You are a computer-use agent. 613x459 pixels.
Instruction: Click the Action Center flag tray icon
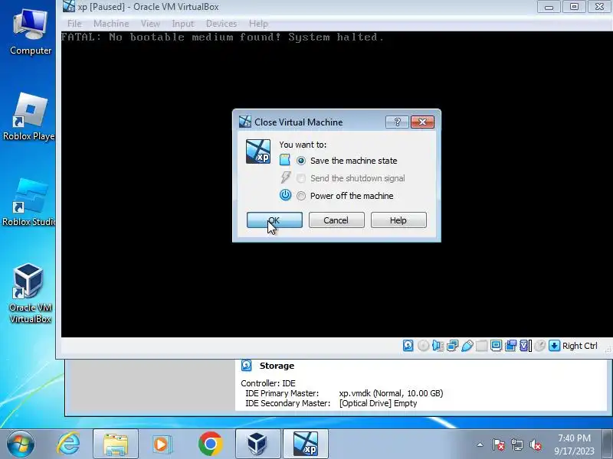tap(499, 444)
